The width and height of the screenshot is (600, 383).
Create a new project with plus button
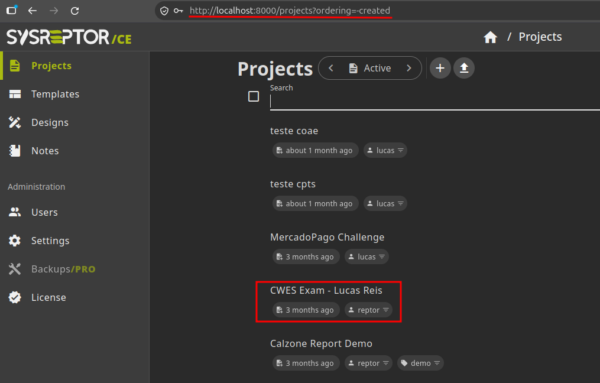[x=440, y=68]
